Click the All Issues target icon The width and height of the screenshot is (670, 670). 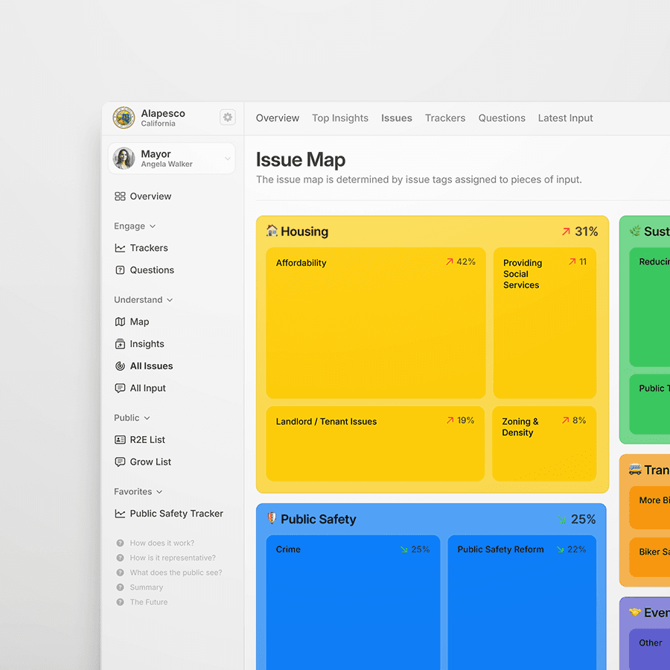tap(120, 366)
